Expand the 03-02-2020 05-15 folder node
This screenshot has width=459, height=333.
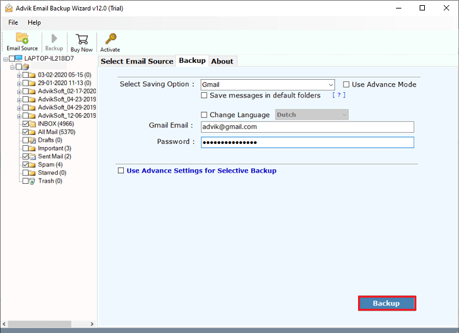point(19,76)
